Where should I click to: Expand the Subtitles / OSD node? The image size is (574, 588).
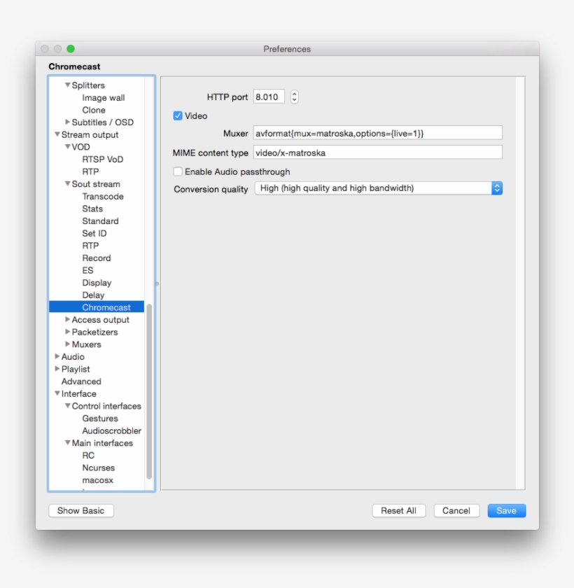click(68, 122)
